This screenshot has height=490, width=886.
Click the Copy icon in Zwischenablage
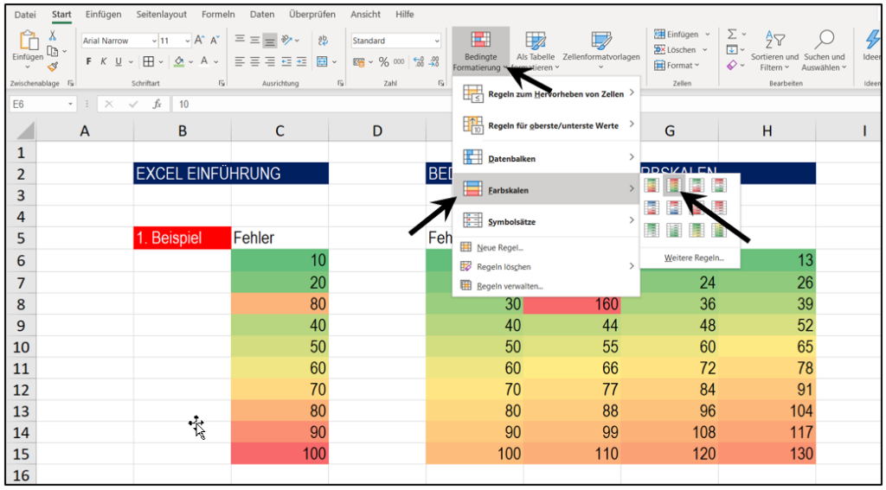tap(53, 51)
